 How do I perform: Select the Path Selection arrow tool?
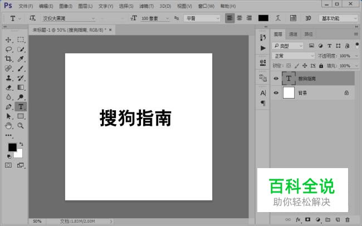[x=8, y=116]
